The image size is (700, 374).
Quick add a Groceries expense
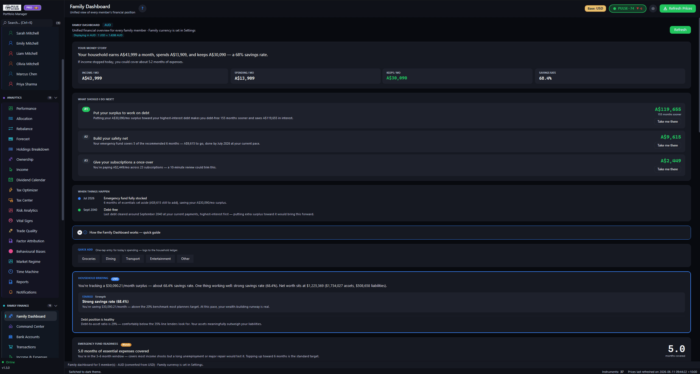(x=89, y=259)
